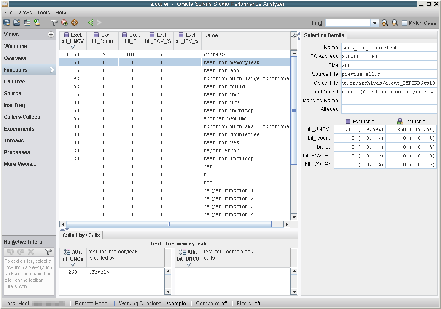441x309 pixels.
Task: Toggle sort arrow in 'calls' bit_UNCV header
Action: coord(188,265)
